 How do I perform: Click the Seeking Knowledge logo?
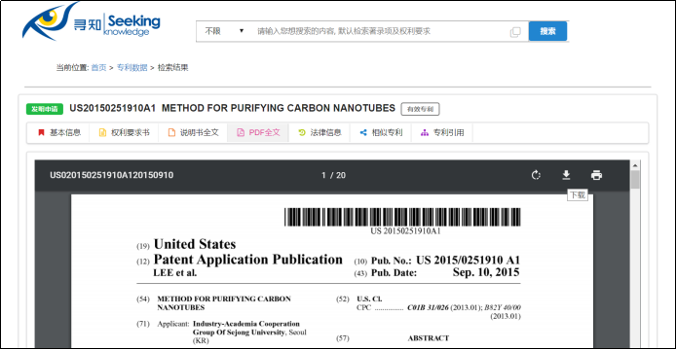coord(92,21)
